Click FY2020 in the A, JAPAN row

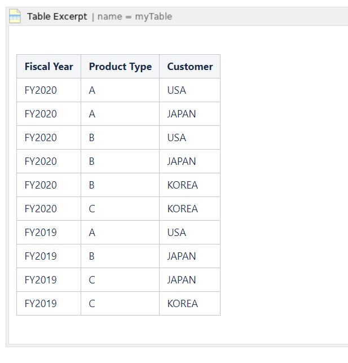click(41, 114)
